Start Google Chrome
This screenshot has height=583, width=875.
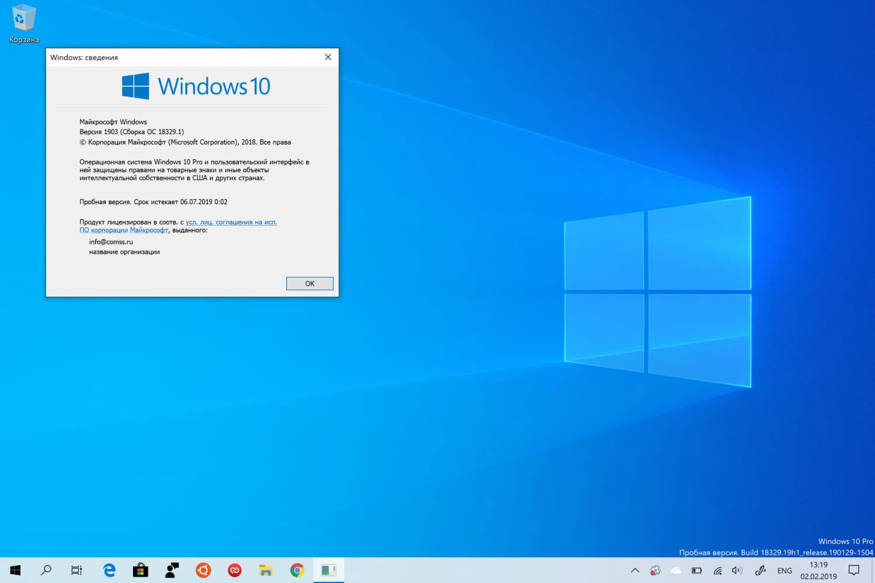tap(297, 570)
